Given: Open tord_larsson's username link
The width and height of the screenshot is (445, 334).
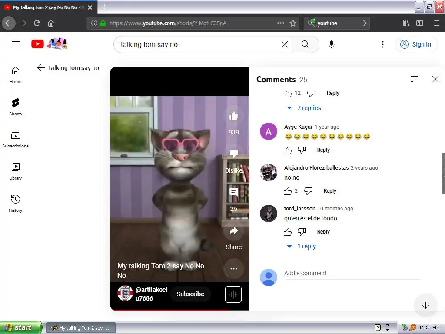Looking at the screenshot, I should 300,208.
